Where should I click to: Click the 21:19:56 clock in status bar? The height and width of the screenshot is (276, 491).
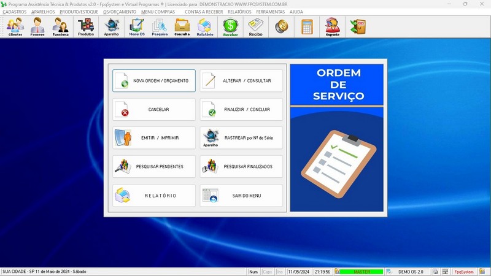[x=322, y=272]
